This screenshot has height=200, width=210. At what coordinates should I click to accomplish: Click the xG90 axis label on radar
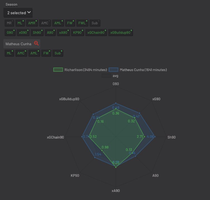pyautogui.click(x=156, y=99)
